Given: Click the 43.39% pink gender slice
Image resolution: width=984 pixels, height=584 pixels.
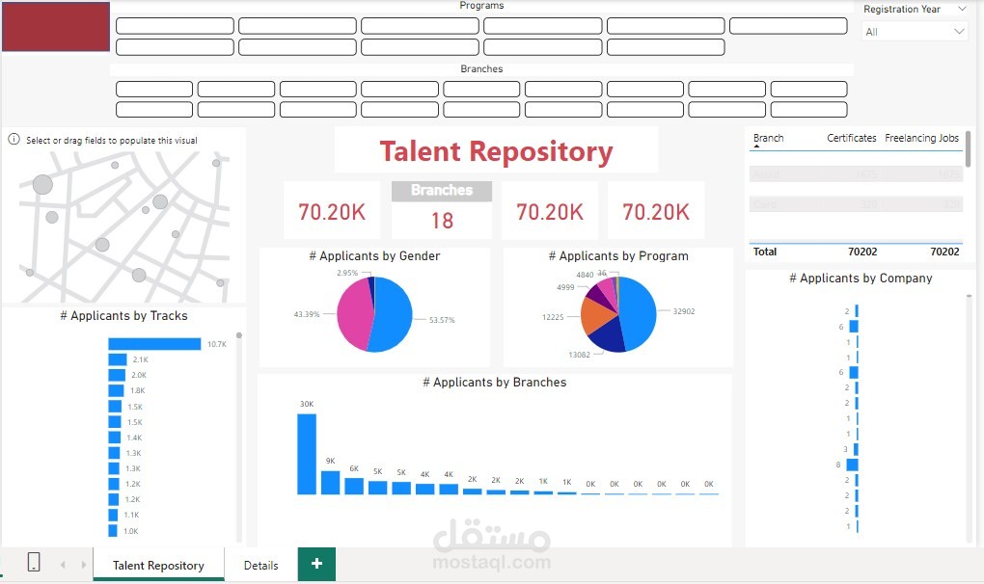Looking at the screenshot, I should [x=353, y=313].
